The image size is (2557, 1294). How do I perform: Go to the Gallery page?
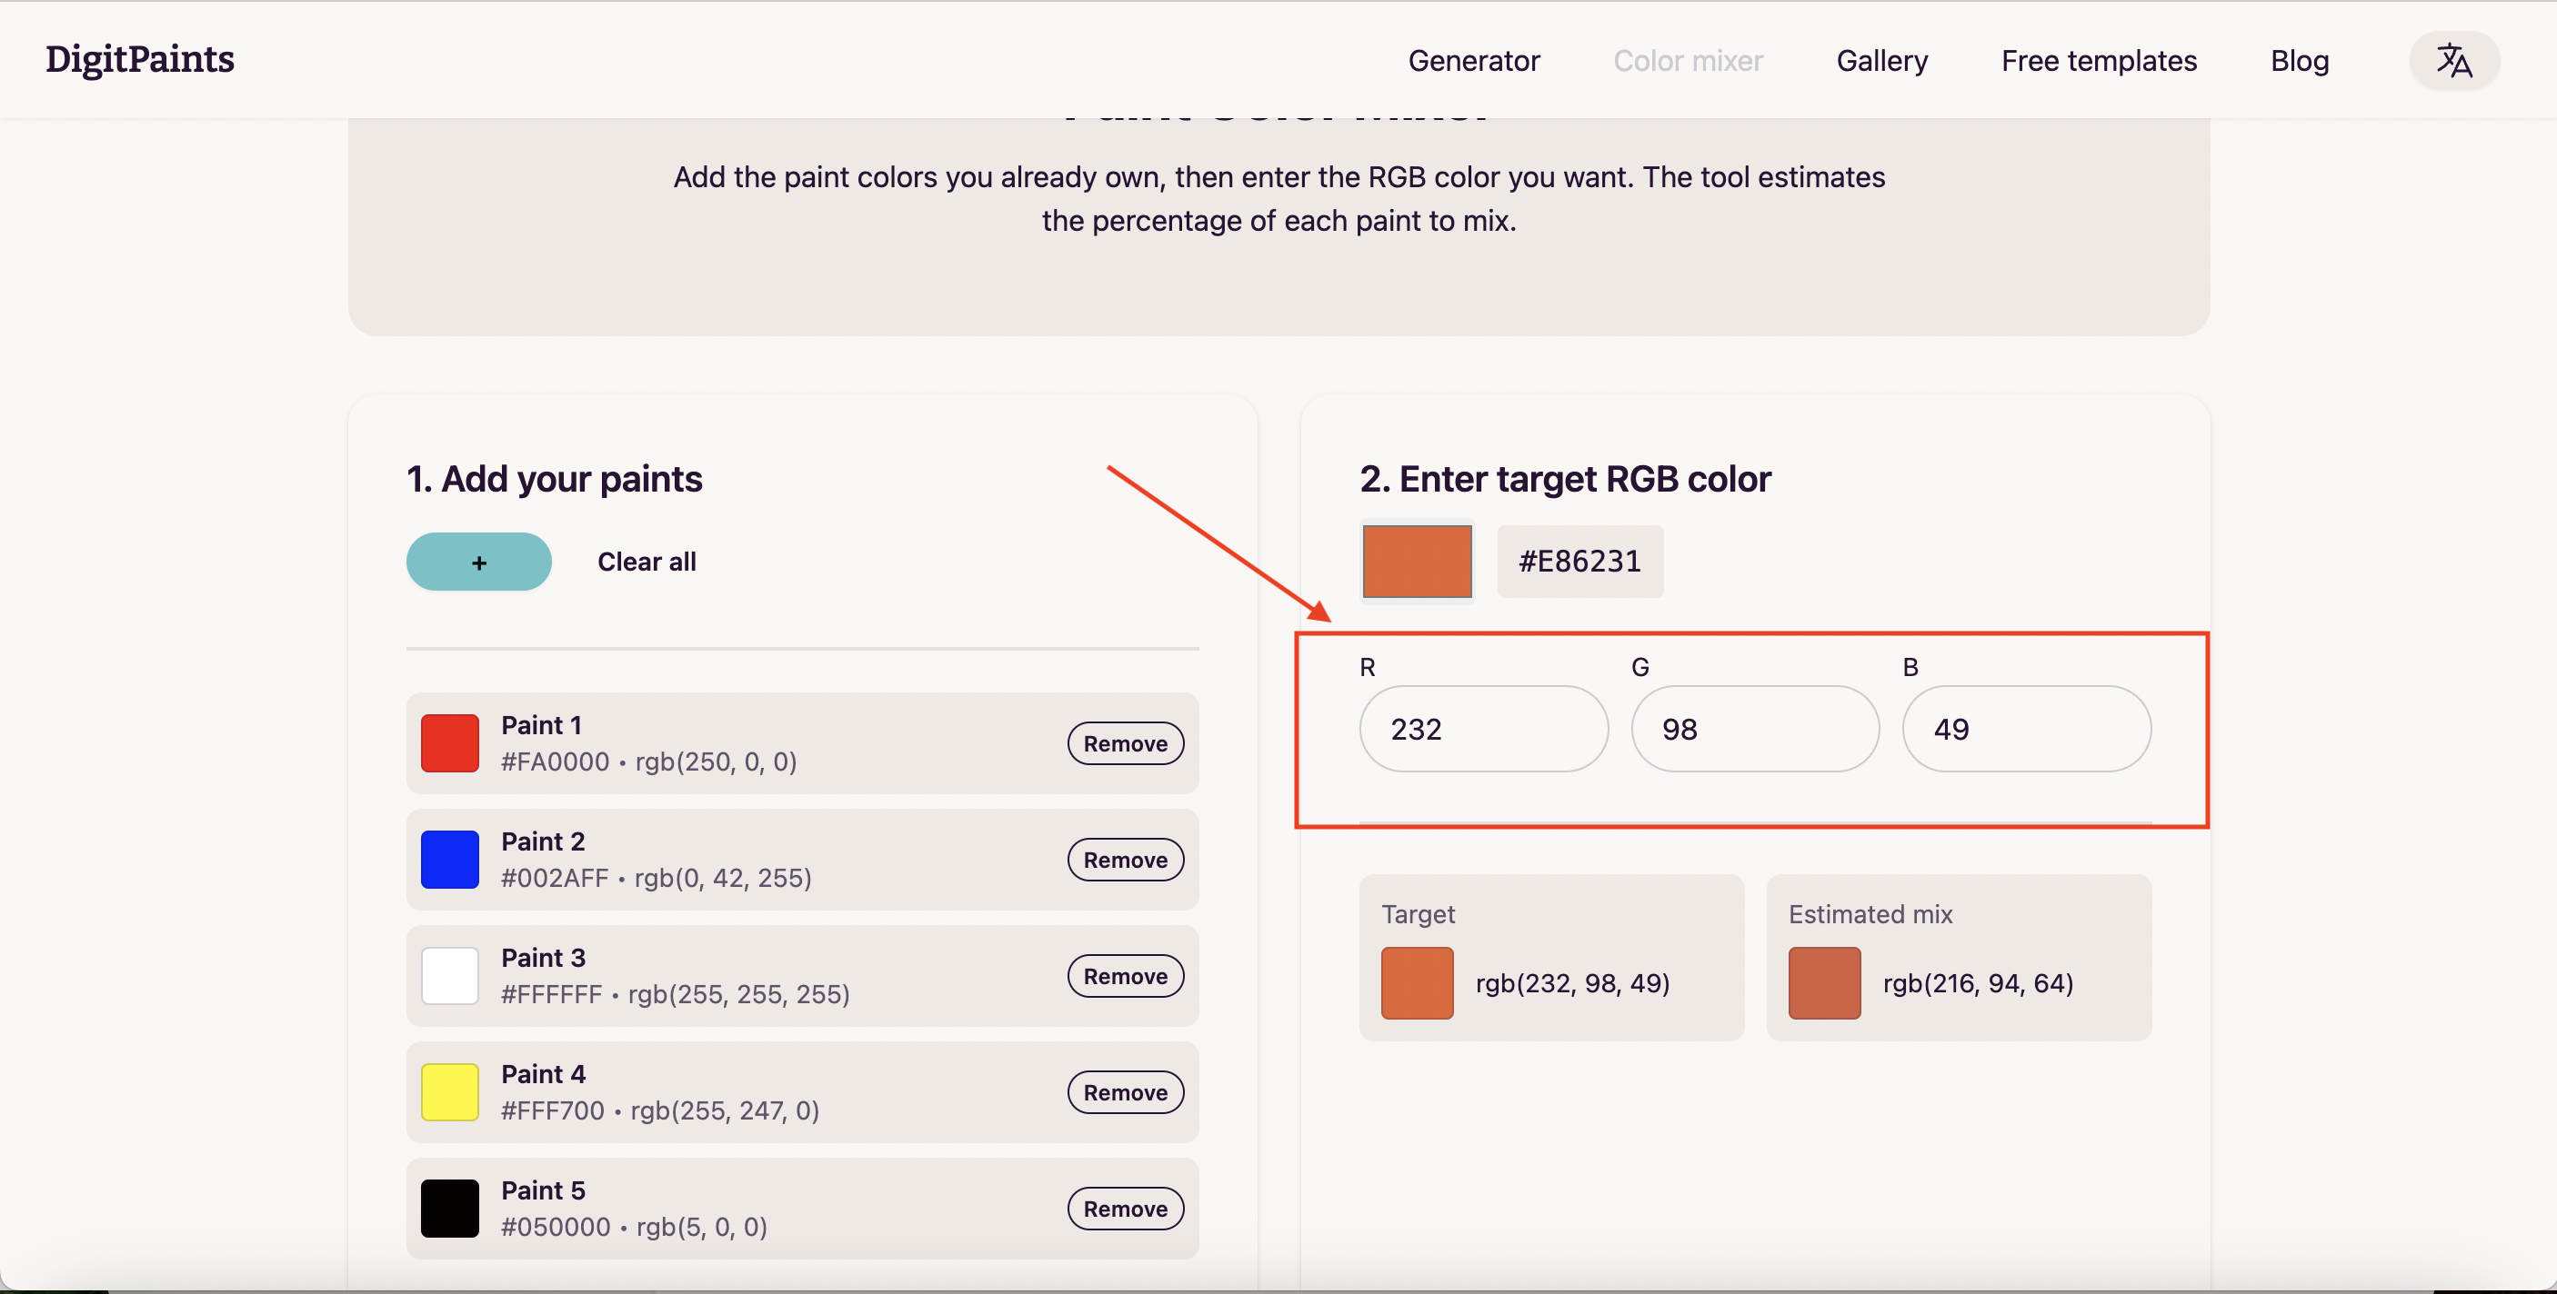pyautogui.click(x=1881, y=61)
